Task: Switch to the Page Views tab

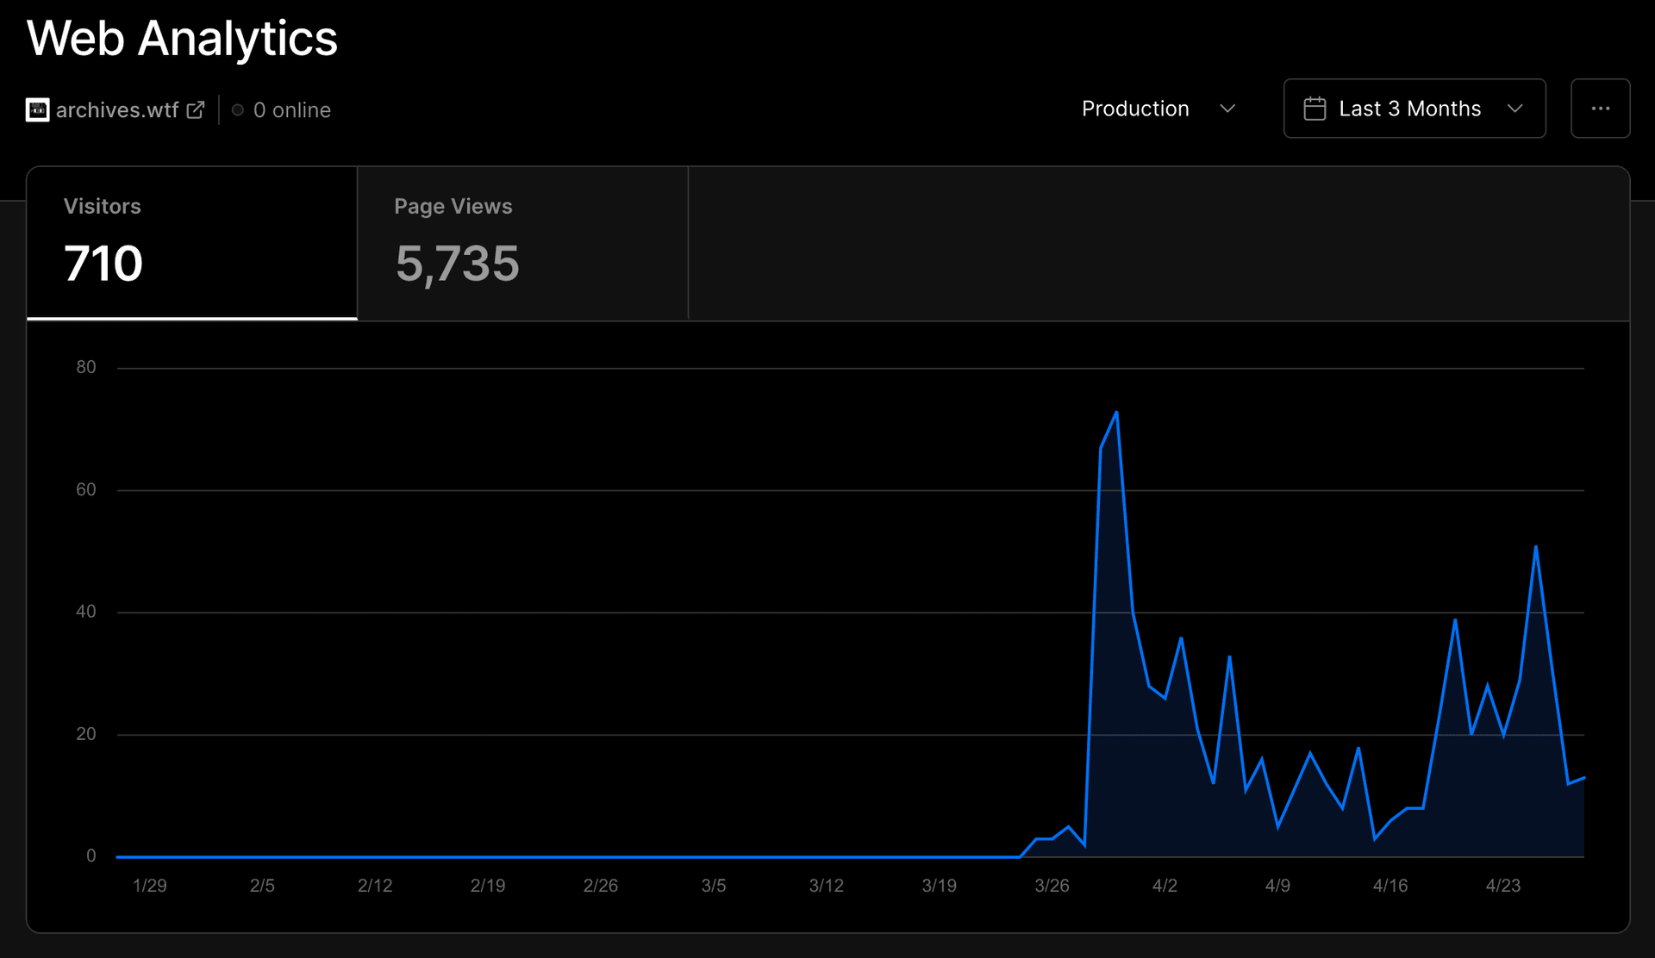Action: [522, 243]
